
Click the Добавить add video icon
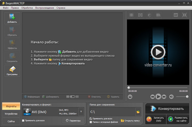point(12,18)
